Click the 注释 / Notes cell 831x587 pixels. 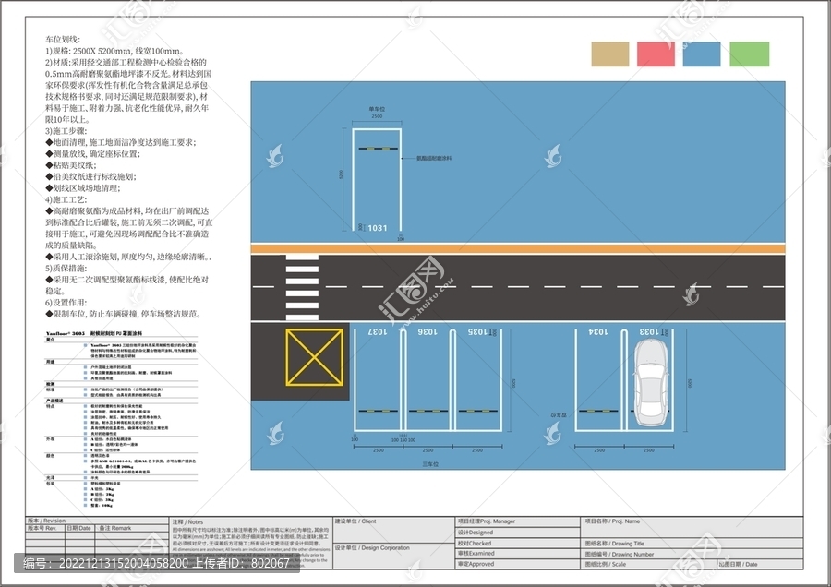pyautogui.click(x=250, y=543)
